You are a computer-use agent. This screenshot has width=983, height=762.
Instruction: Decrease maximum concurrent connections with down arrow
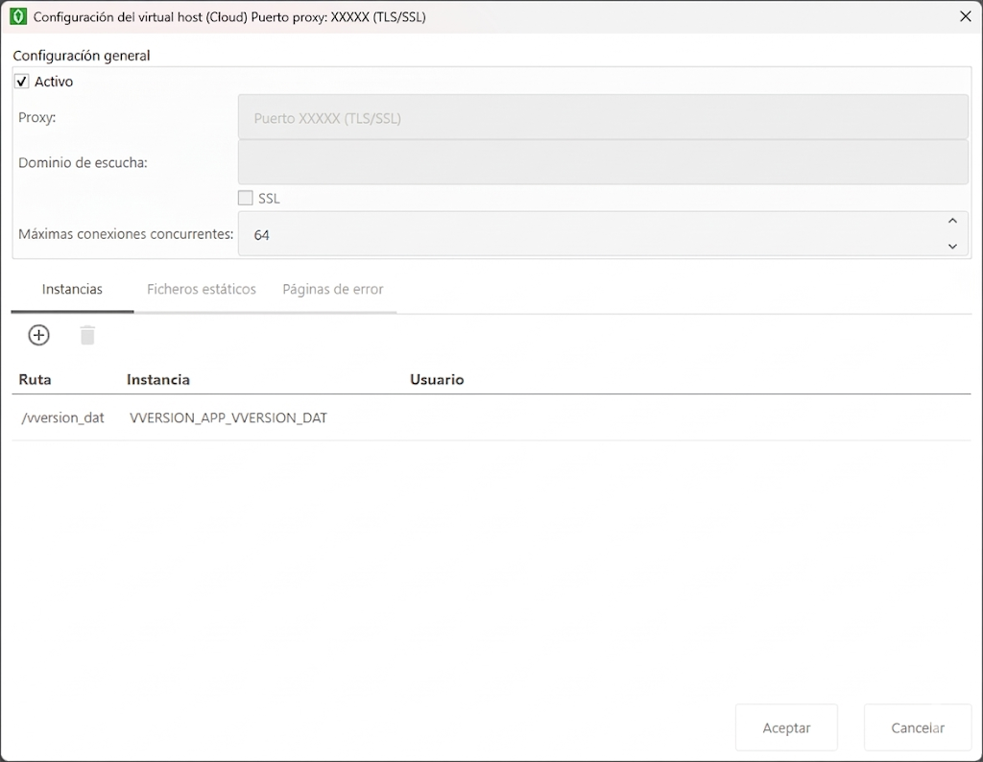[x=952, y=247]
